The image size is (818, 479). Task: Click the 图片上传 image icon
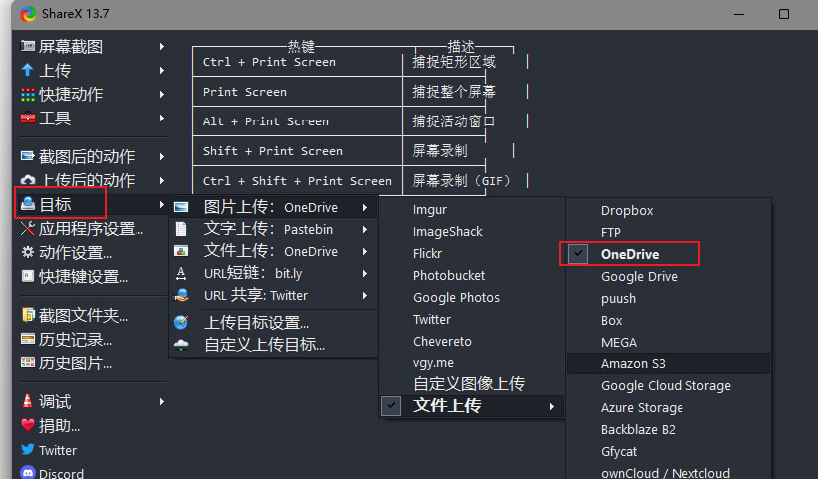pos(181,207)
